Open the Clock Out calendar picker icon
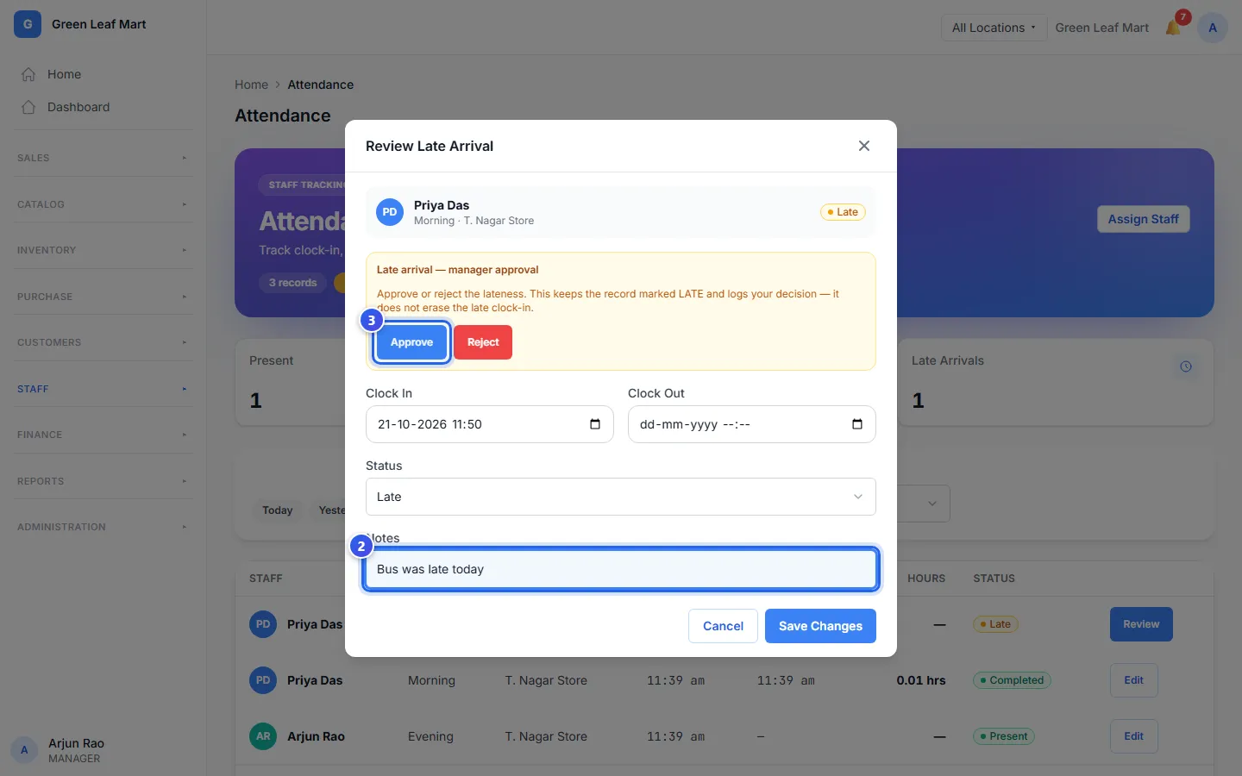 857,424
